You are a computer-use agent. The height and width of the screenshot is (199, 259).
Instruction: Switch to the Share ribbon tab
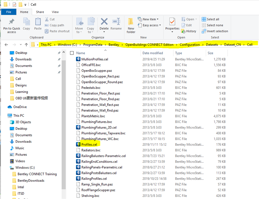[x=40, y=12]
